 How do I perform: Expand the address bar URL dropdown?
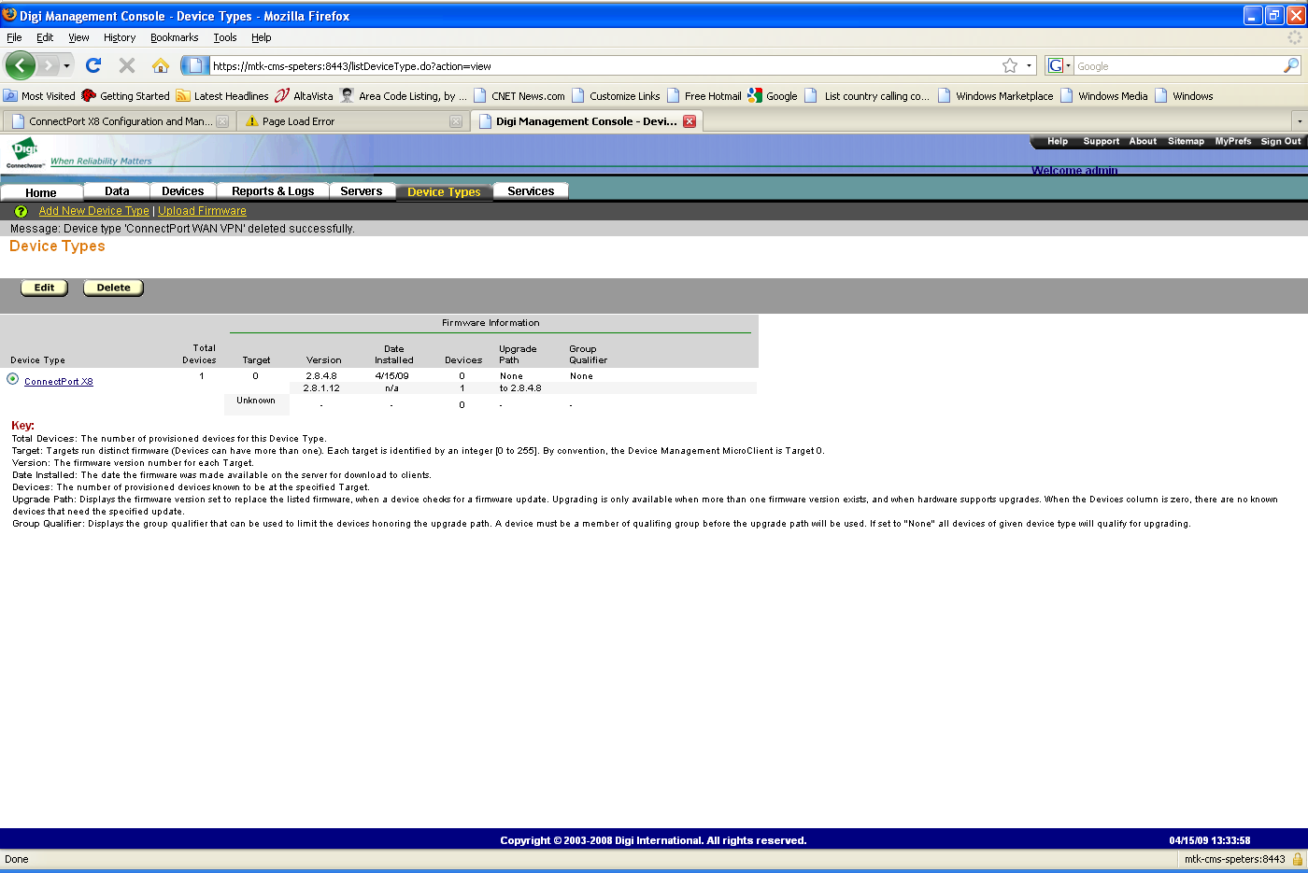[1030, 65]
